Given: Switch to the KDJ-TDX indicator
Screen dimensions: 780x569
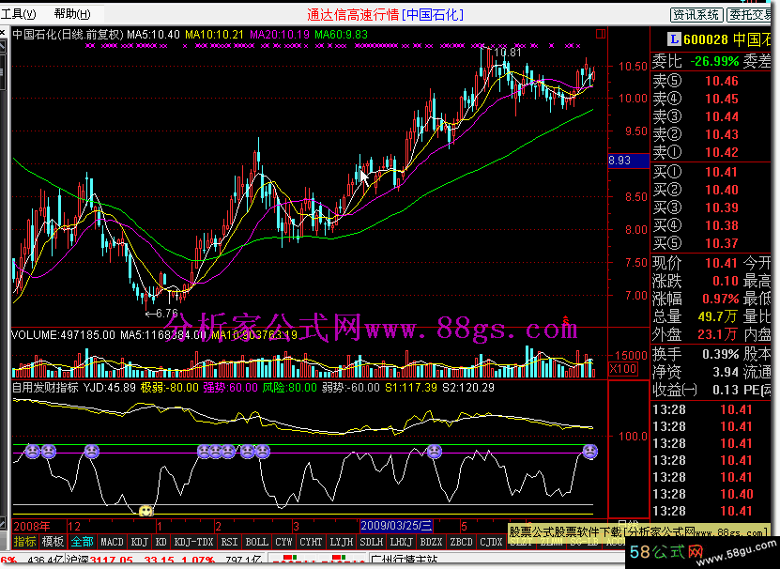Looking at the screenshot, I should click(193, 542).
